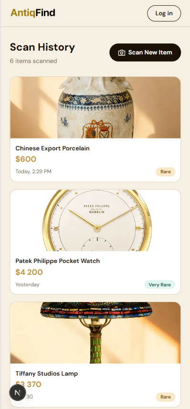Viewport: 190px width, 409px height.
Task: Click the Scan History heading
Action: (42, 47)
